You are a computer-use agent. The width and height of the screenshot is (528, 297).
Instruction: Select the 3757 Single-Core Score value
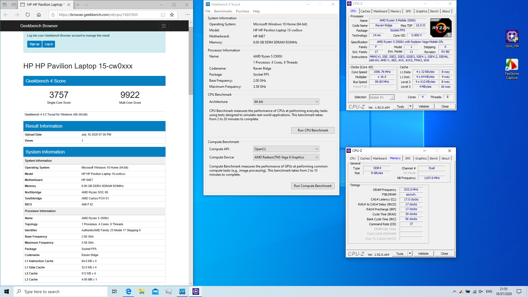point(59,95)
